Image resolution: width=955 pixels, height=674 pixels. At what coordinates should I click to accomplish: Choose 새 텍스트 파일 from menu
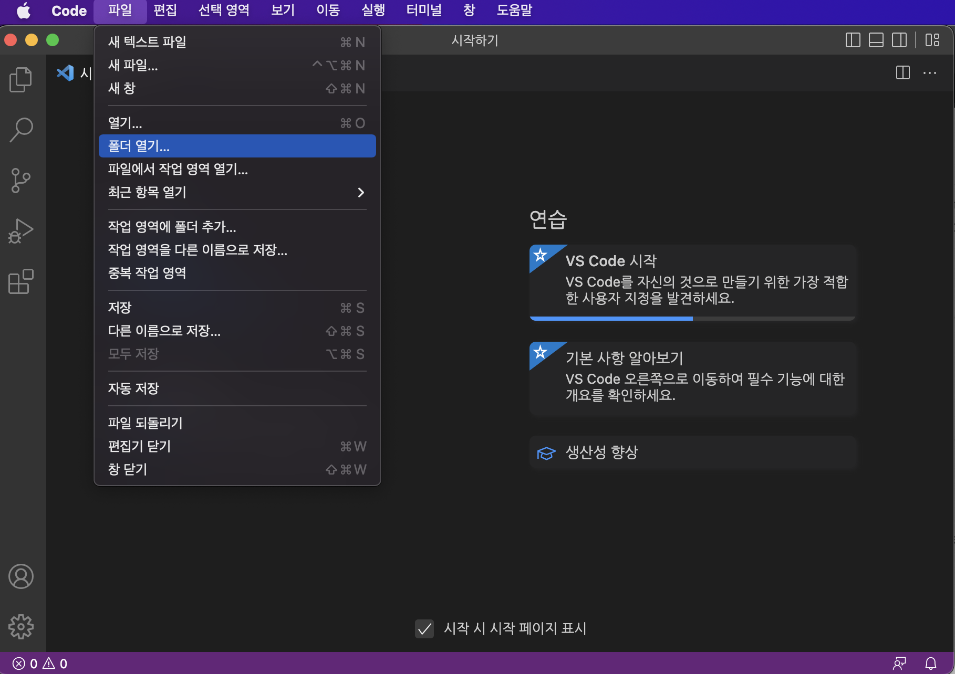[237, 42]
